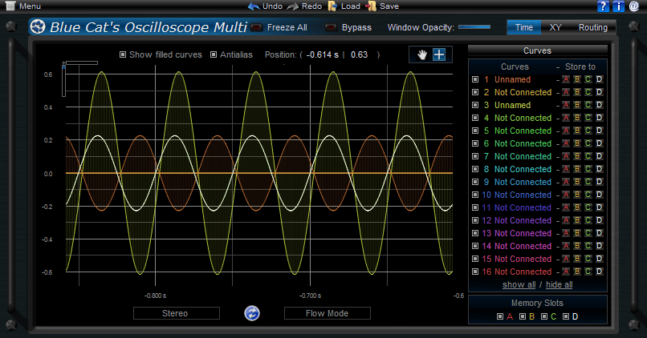Click the Blue Cat paw logo
Screen dimensions: 647x338
click(39, 27)
